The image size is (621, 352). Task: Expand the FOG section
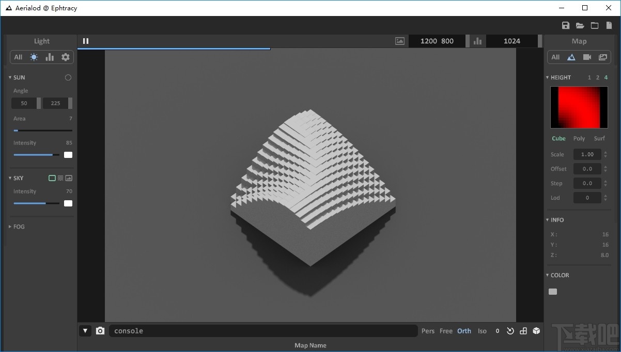[10, 227]
